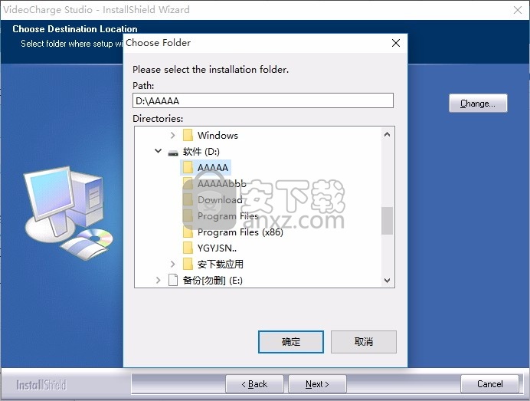Cancel the InstallShield wizard
Screen dimensions: 530x401
pos(489,384)
